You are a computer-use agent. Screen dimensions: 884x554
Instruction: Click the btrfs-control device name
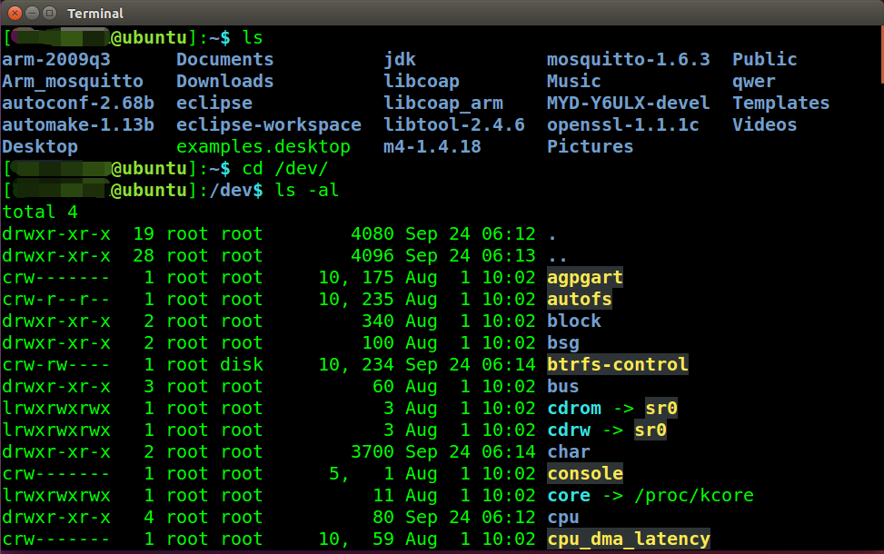coord(617,364)
